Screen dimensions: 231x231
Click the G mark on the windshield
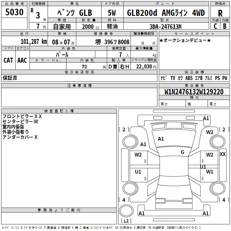pyautogui.click(x=182, y=152)
